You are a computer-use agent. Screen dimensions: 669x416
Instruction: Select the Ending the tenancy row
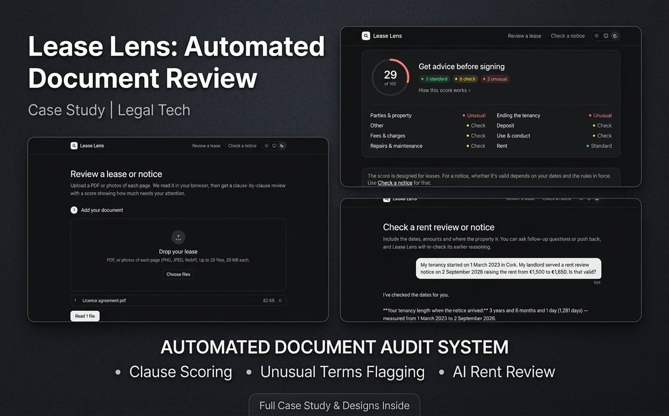[554, 116]
